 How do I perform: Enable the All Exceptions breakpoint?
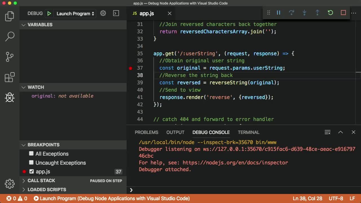tap(31, 154)
